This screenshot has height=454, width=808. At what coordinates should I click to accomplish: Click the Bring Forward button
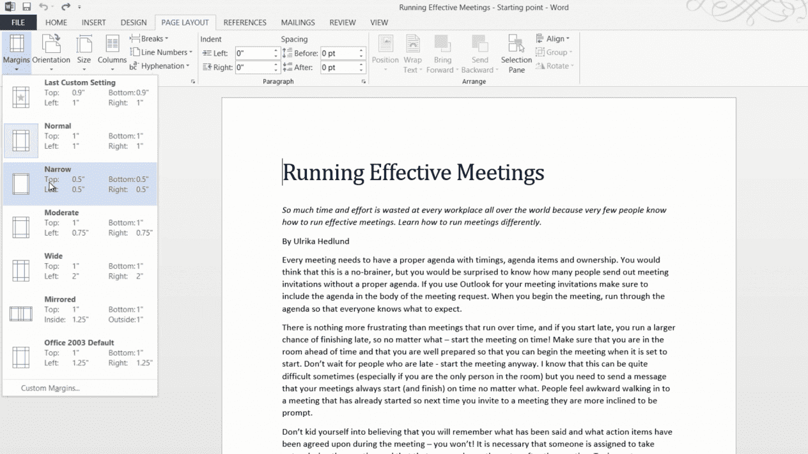click(x=442, y=54)
